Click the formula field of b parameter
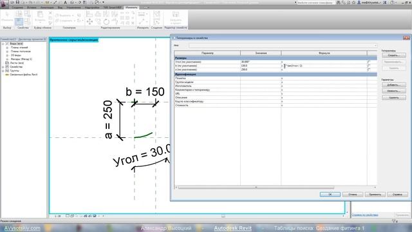Image resolution: width=412 pixels, height=232 pixels. (x=324, y=66)
